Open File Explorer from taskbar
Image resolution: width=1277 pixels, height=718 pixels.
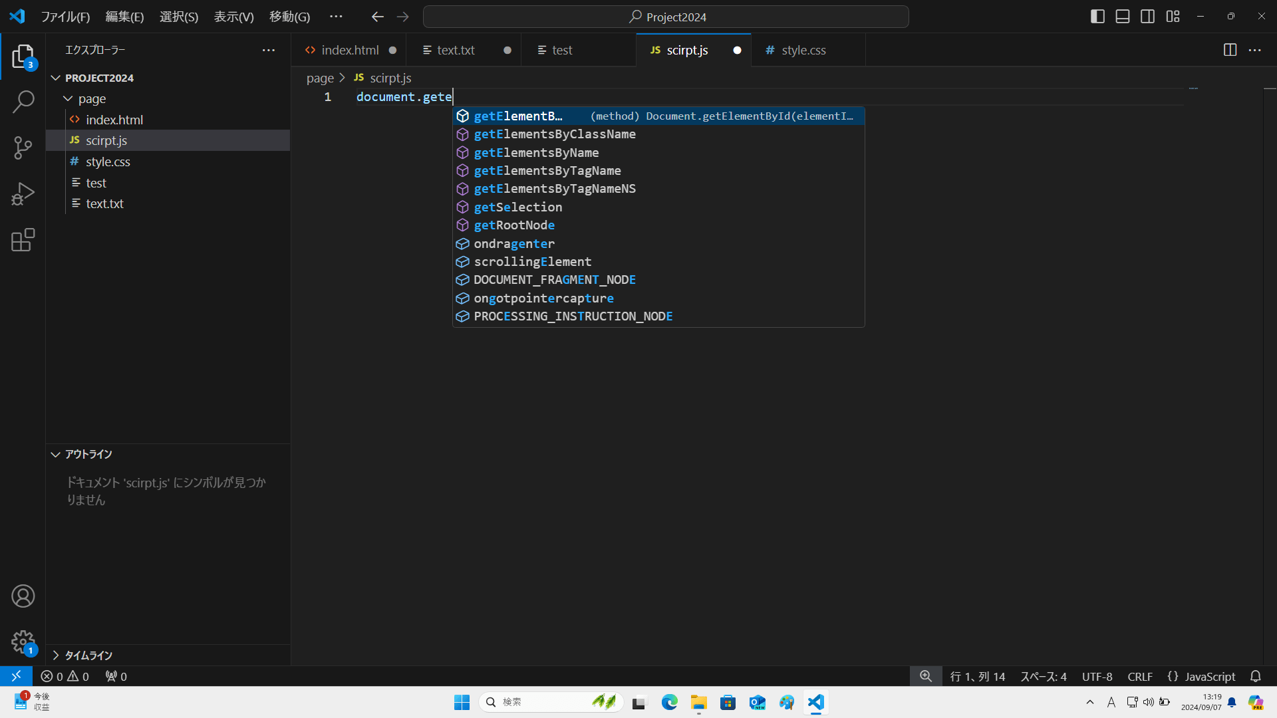point(698,702)
